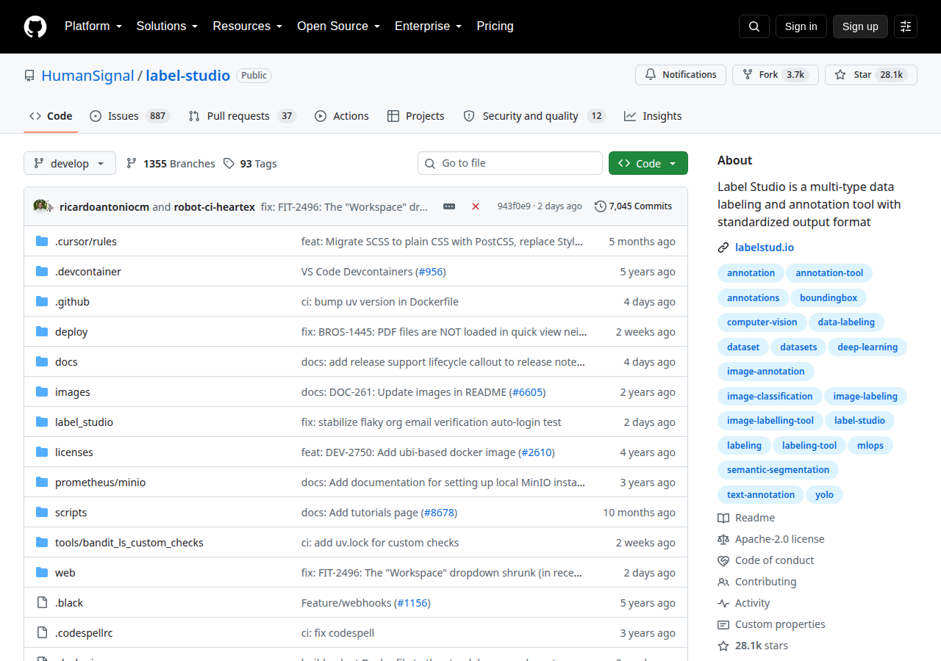Star the label-studio repository

pos(871,75)
